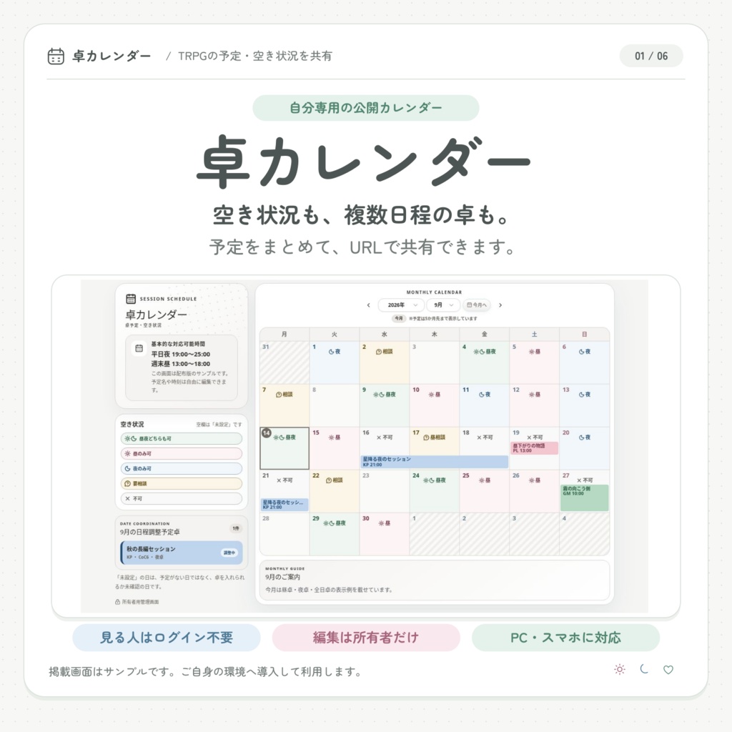Screen dimensions: 732x732
Task: Select the empty September 3 cell
Action: (x=434, y=362)
